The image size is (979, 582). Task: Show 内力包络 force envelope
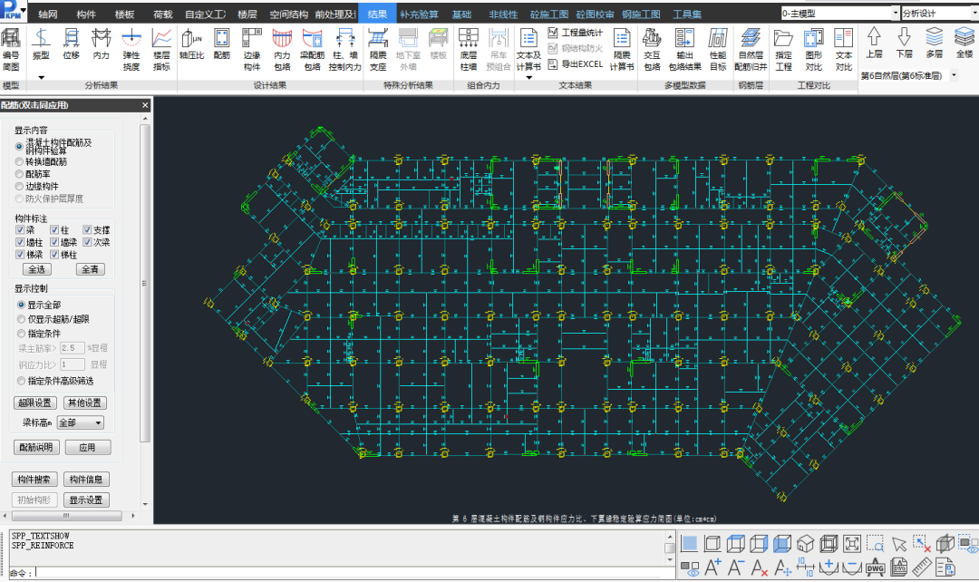pos(282,50)
